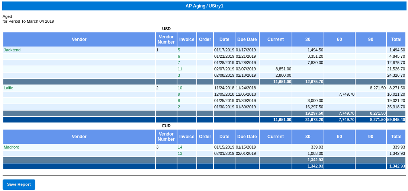408x191 pixels.
Task: Open invoice 14 for Madiford
Action: click(180, 147)
